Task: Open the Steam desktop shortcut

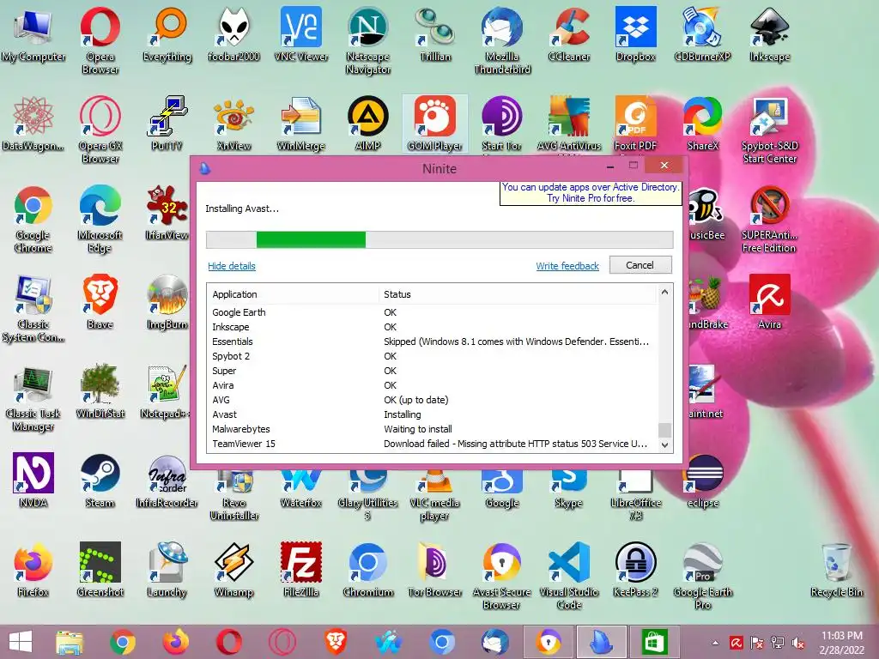Action: coord(100,481)
